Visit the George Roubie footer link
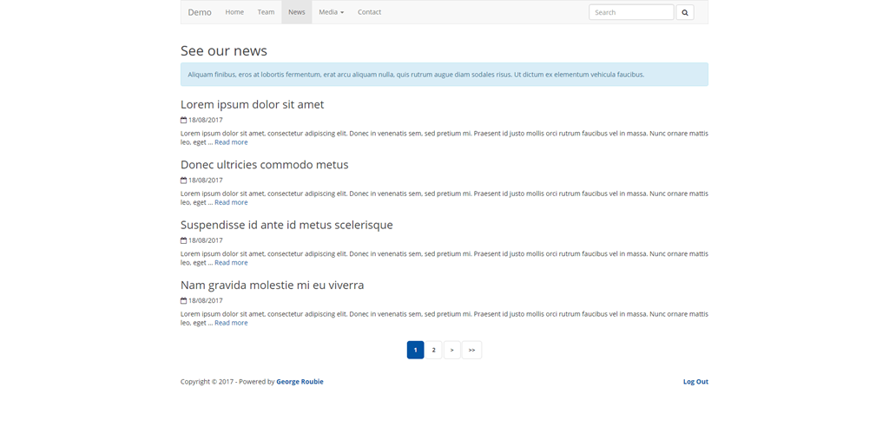Screen dimensions: 889x440 pyautogui.click(x=300, y=382)
